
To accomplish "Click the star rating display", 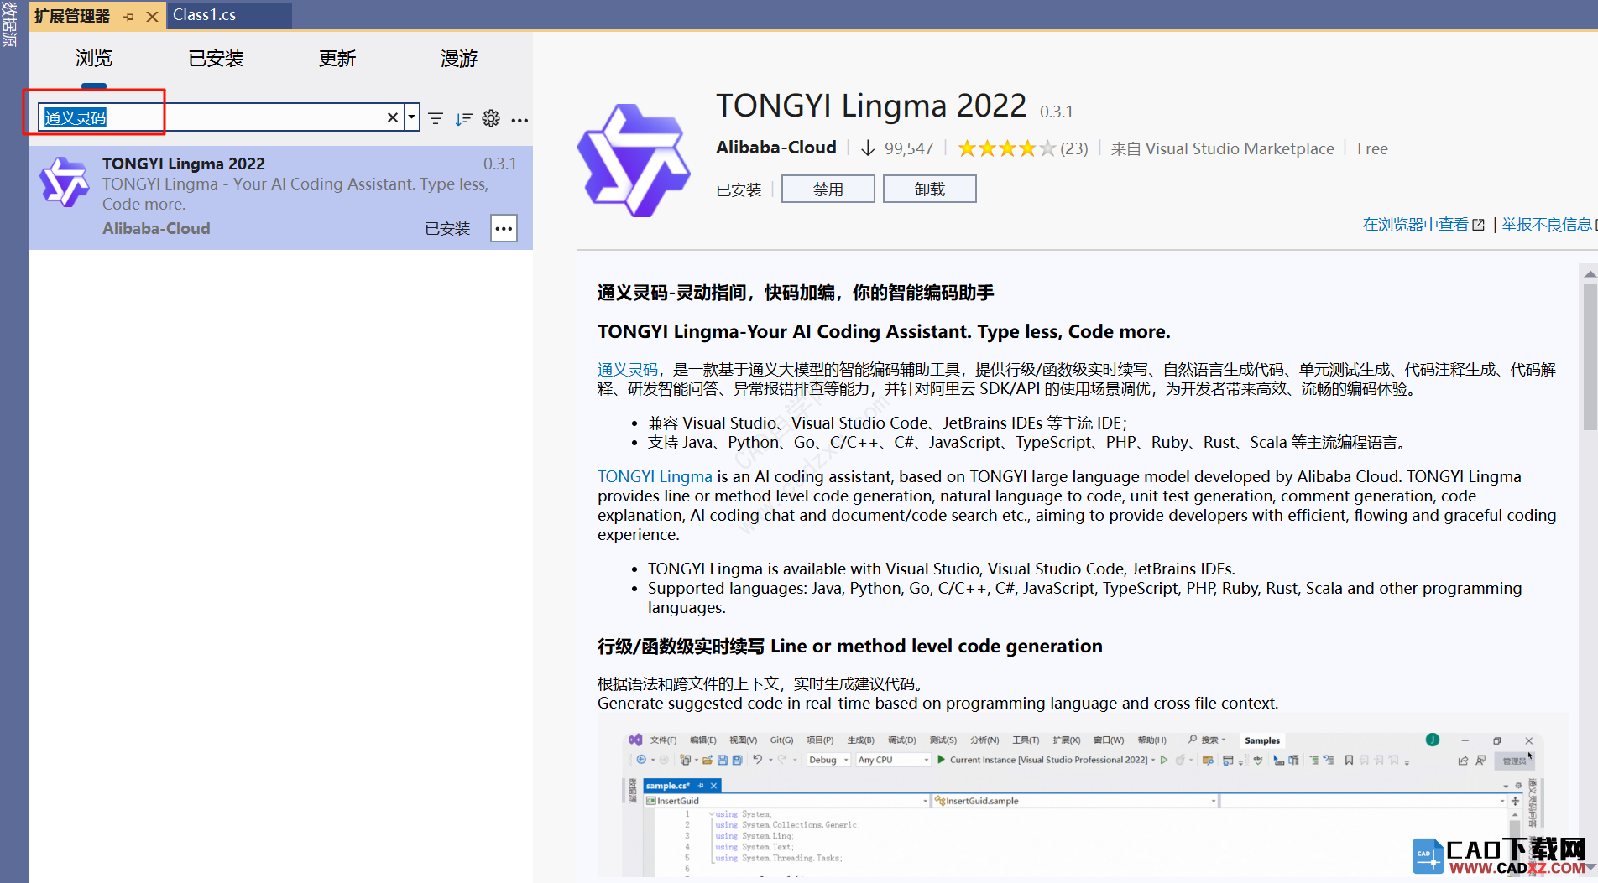I will coord(1006,148).
